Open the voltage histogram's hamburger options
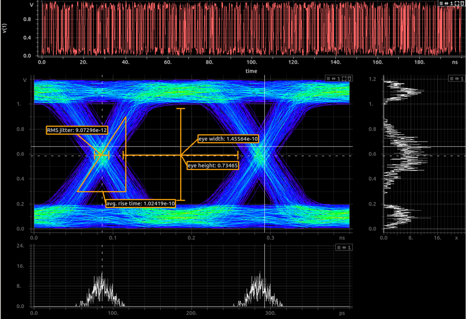This screenshot has width=466, height=319. (x=451, y=78)
